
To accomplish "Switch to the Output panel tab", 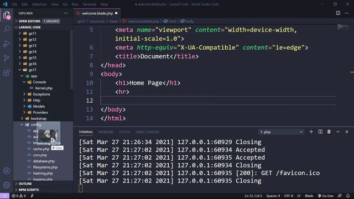I will point(124,132).
